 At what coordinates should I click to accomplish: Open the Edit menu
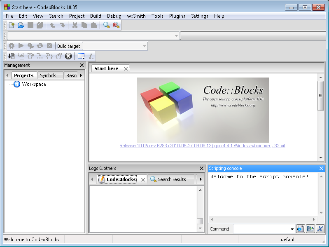tap(23, 16)
